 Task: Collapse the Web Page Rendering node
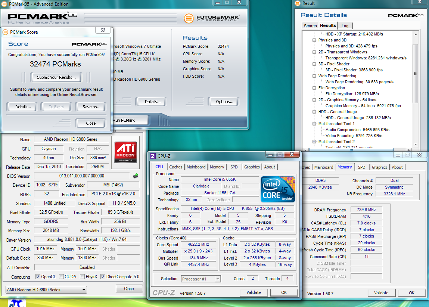coord(314,76)
